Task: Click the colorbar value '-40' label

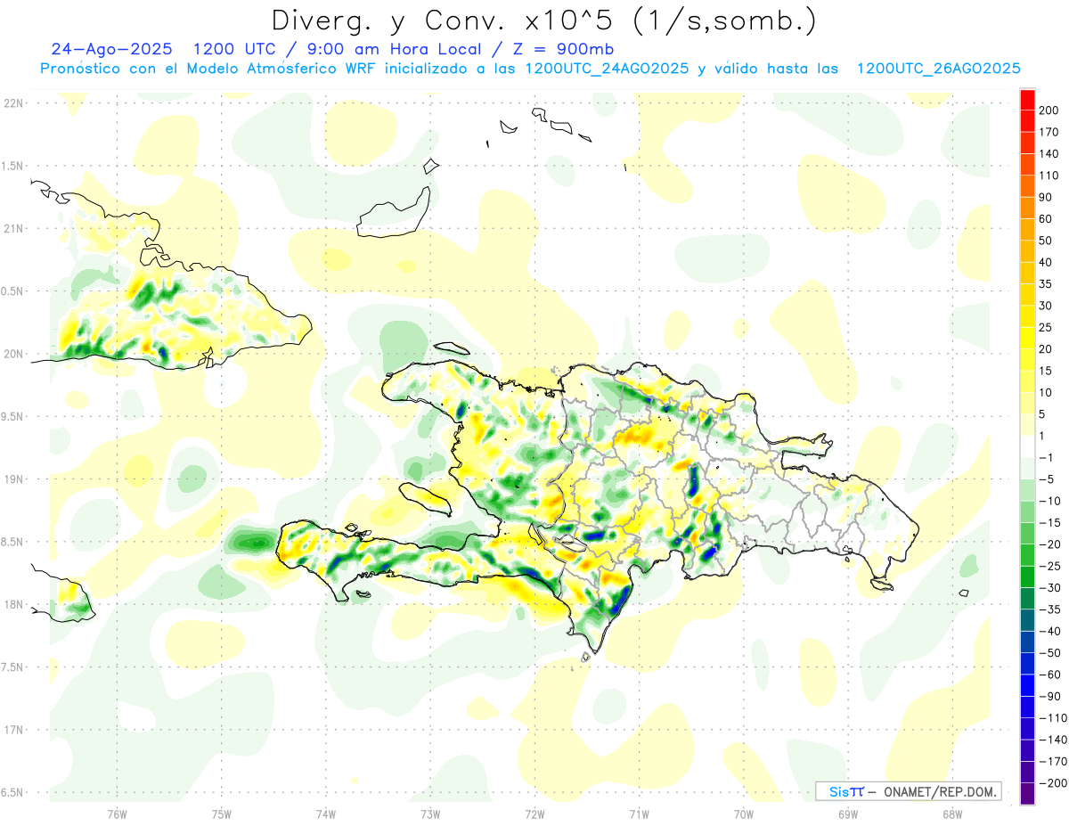Action: click(1049, 632)
